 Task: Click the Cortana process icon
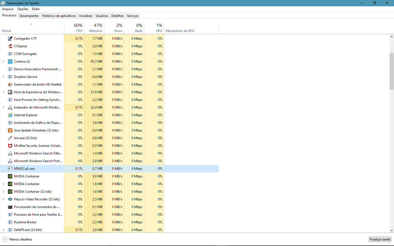coord(10,61)
